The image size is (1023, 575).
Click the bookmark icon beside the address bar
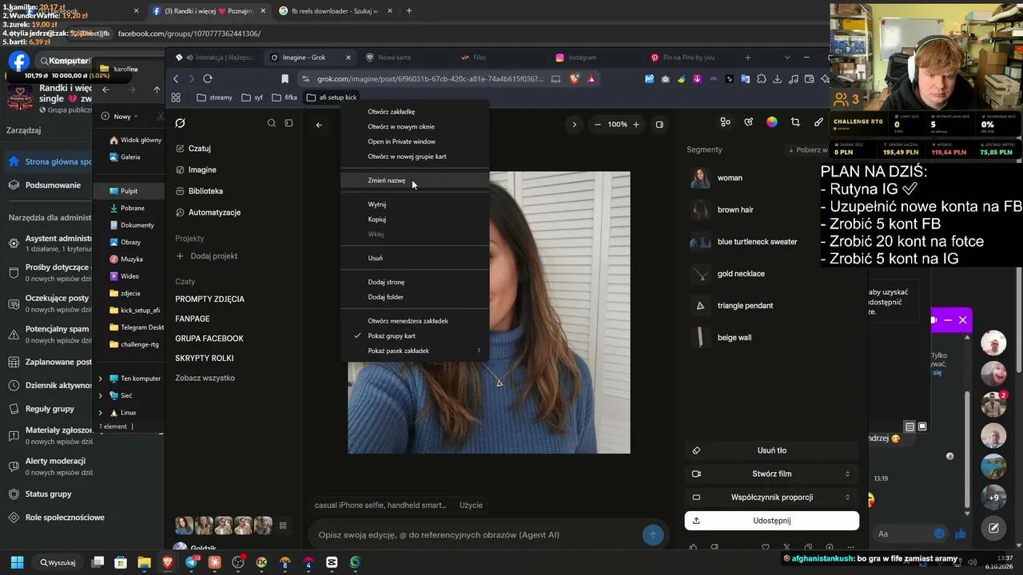pyautogui.click(x=285, y=79)
